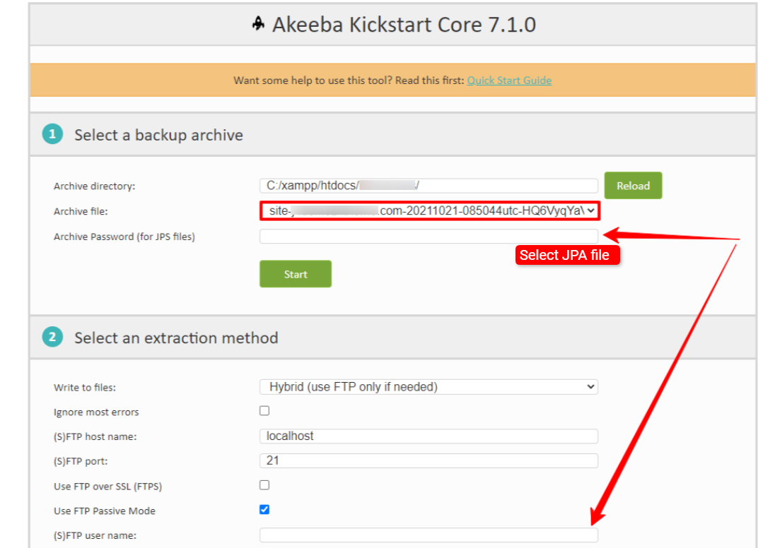Click the green Start button
The height and width of the screenshot is (548, 775).
coord(295,274)
